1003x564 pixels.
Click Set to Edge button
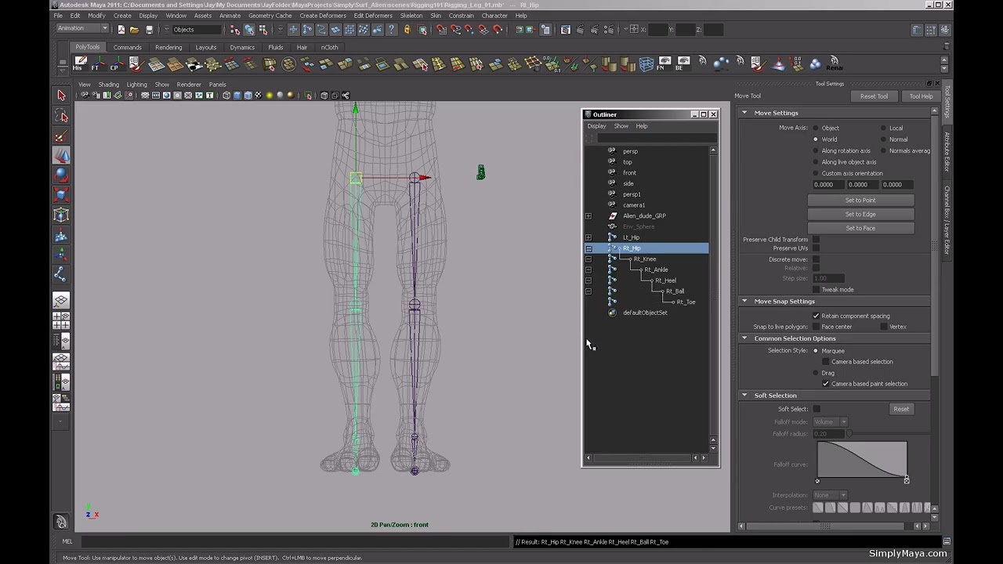(860, 214)
